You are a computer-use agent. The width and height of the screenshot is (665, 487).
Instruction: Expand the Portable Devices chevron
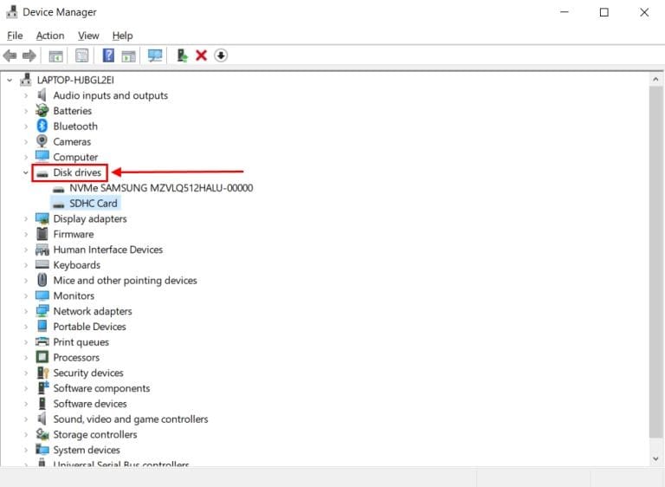pyautogui.click(x=26, y=327)
